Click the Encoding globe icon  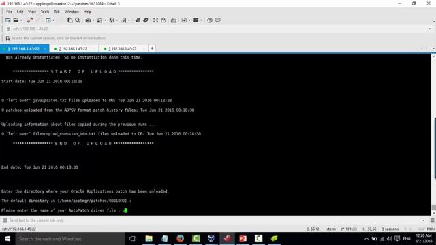112,20
